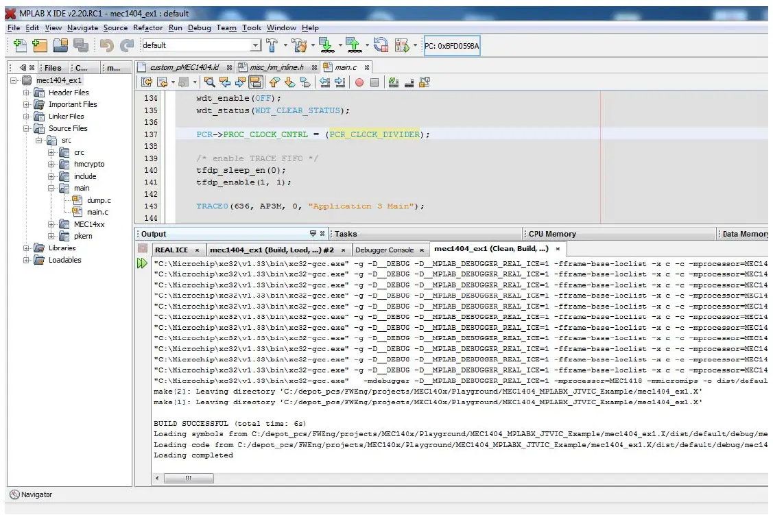Select dump.c in the project tree
This screenshot has height=515, width=773.
99,200
